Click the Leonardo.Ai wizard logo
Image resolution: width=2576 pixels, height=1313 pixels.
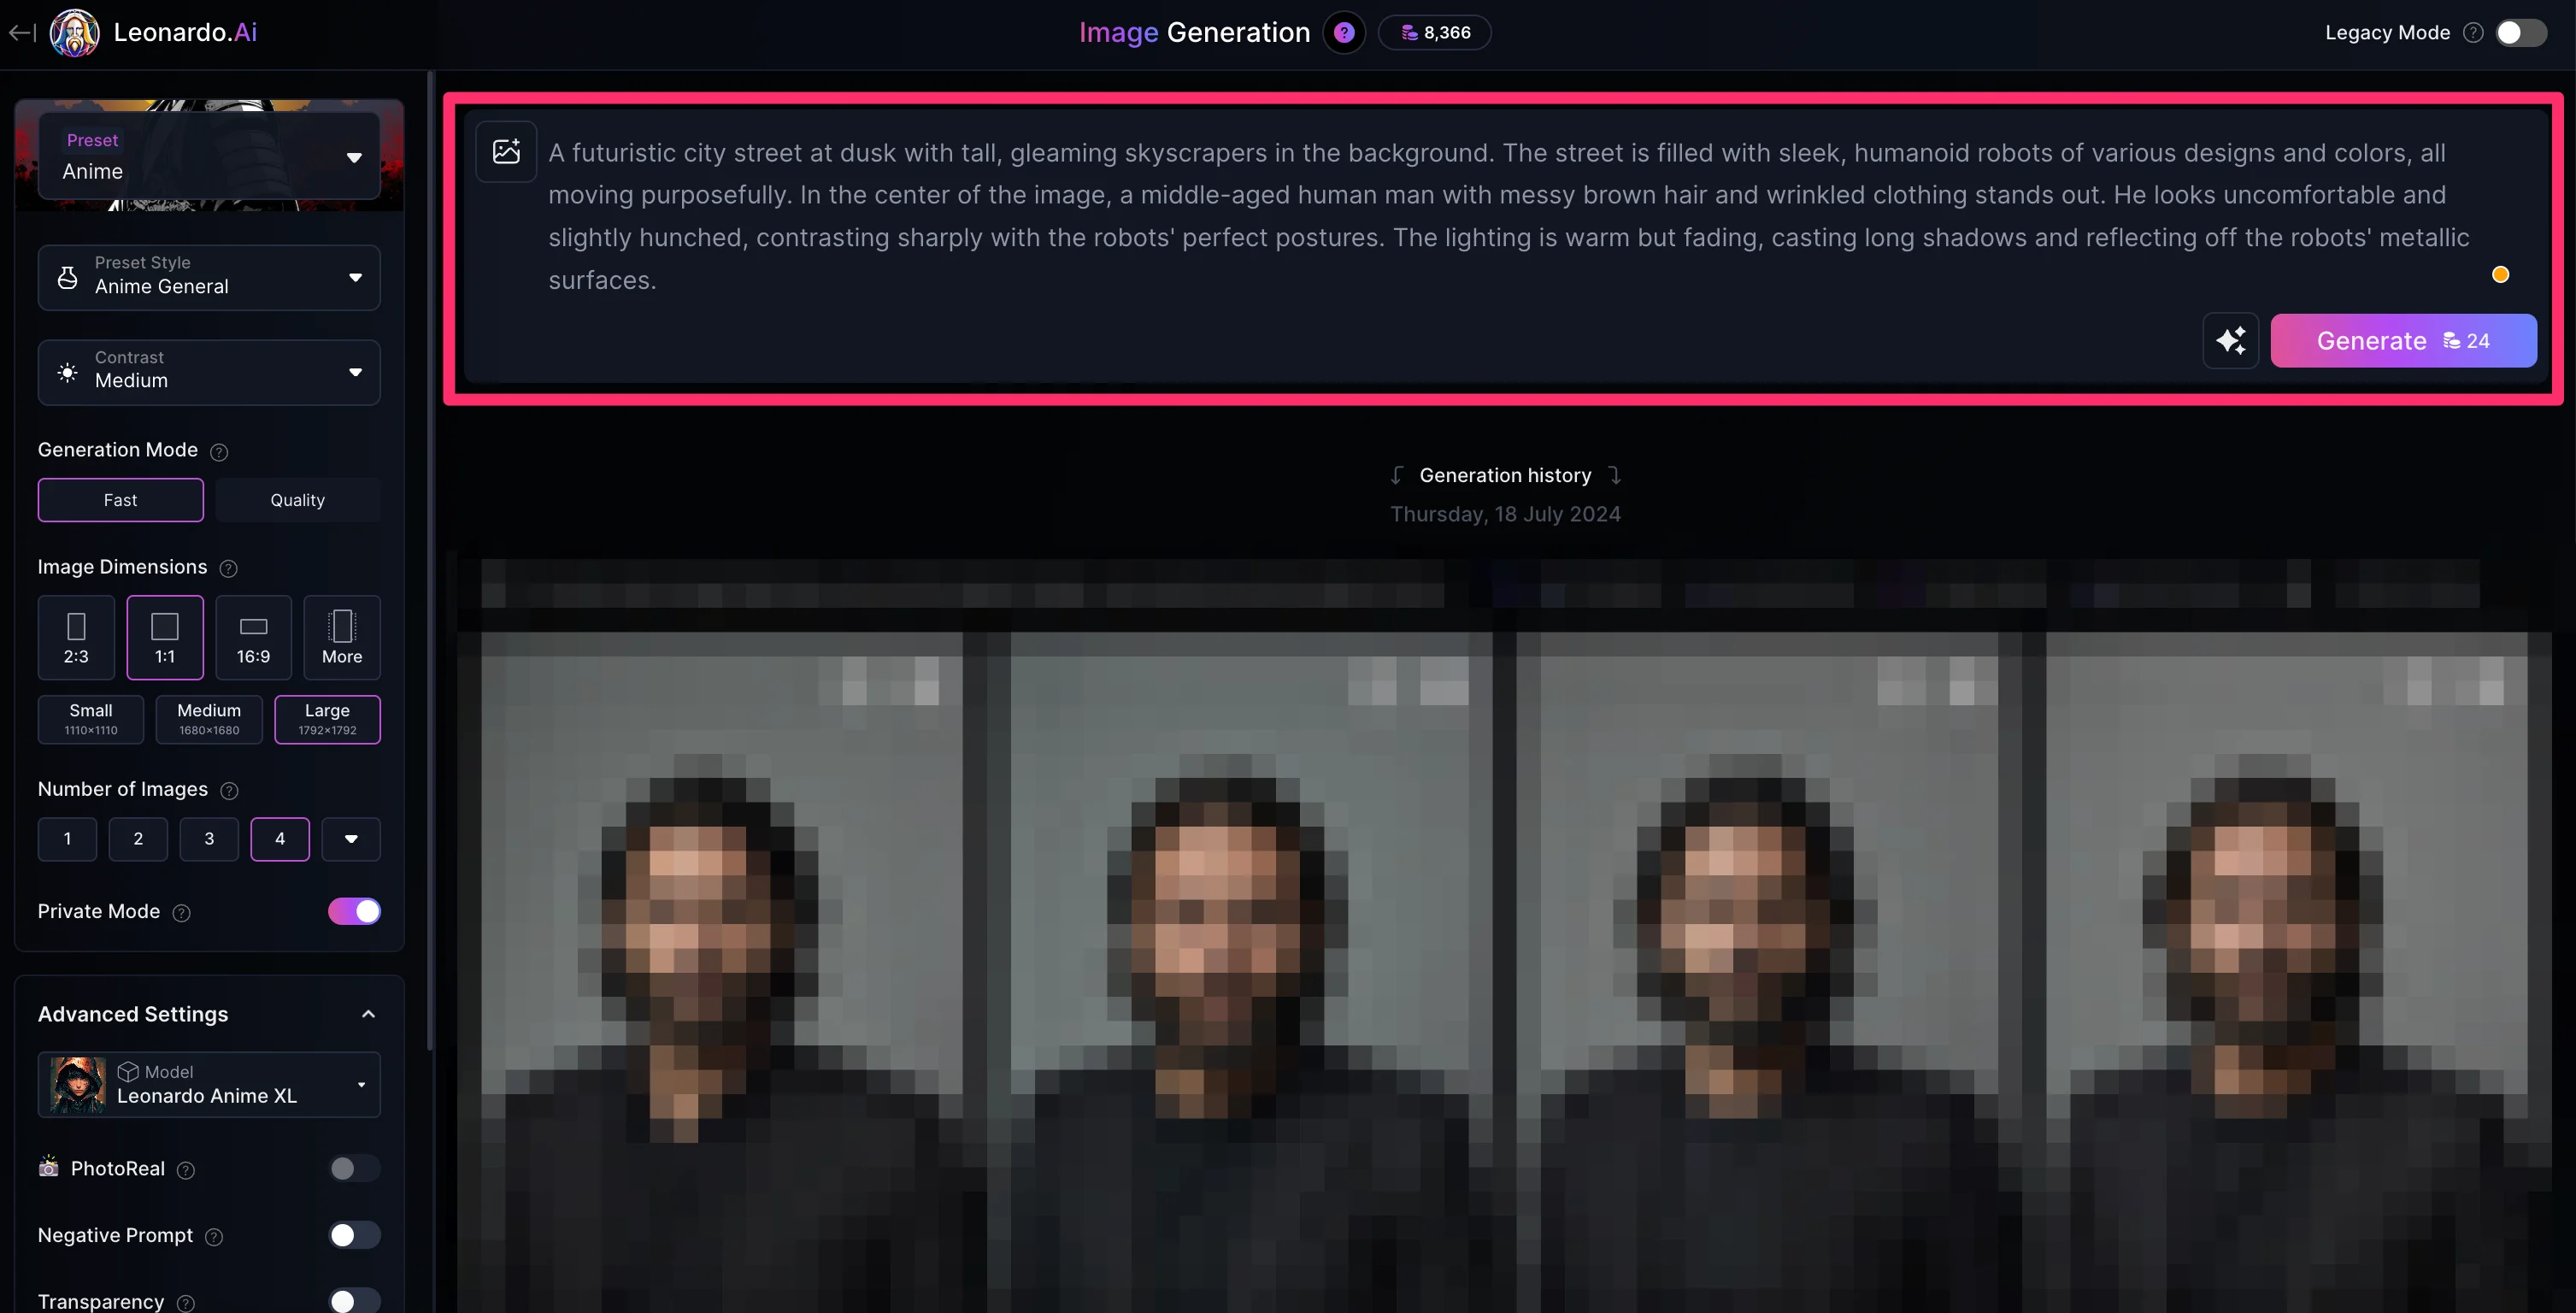tap(75, 33)
